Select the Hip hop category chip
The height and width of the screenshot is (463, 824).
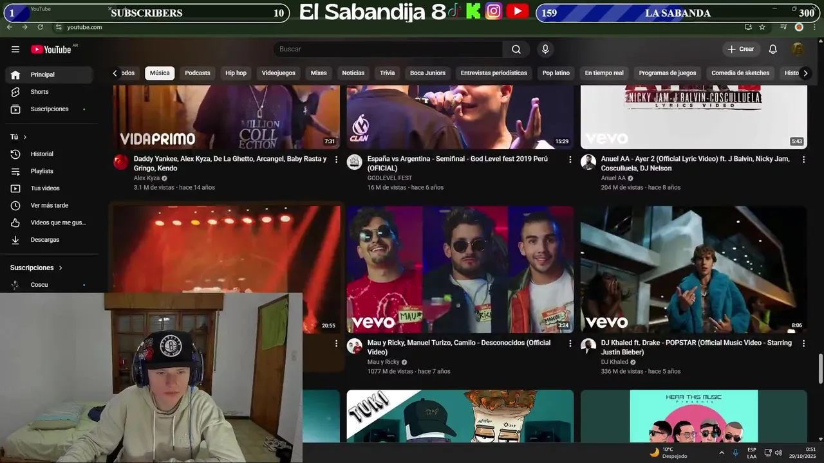236,73
